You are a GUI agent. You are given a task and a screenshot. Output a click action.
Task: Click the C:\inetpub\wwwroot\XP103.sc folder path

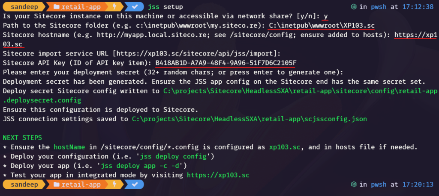(322, 26)
